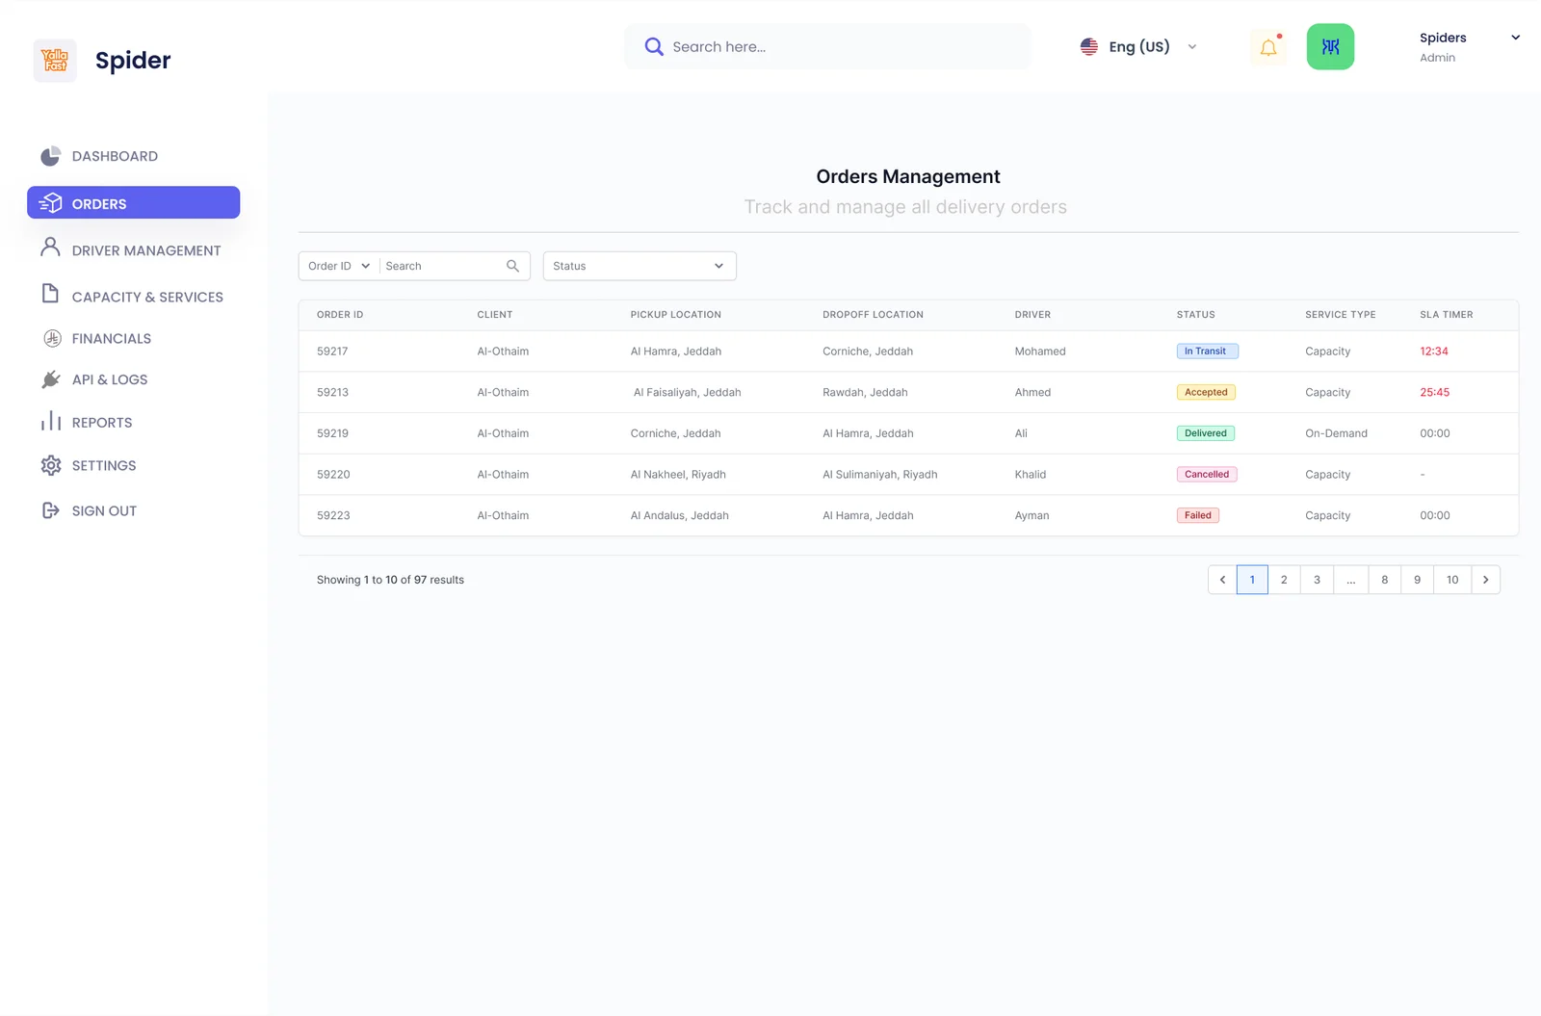The height and width of the screenshot is (1016, 1541).
Task: Click the 'Search here...' top search field
Action: point(827,46)
